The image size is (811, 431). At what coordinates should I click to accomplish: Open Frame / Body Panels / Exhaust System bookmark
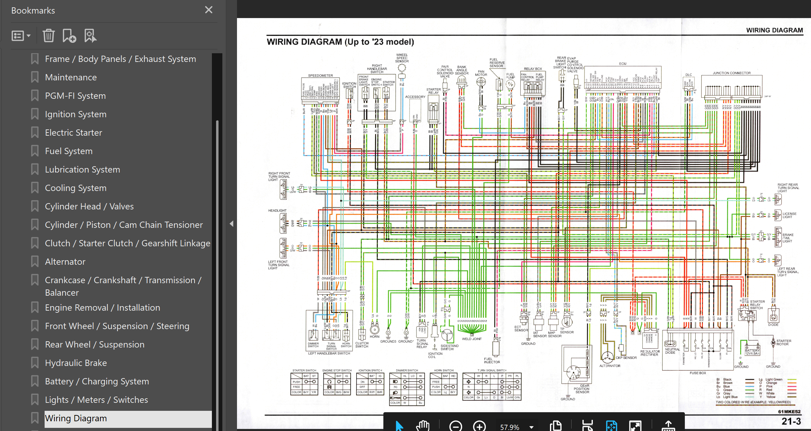tap(121, 59)
